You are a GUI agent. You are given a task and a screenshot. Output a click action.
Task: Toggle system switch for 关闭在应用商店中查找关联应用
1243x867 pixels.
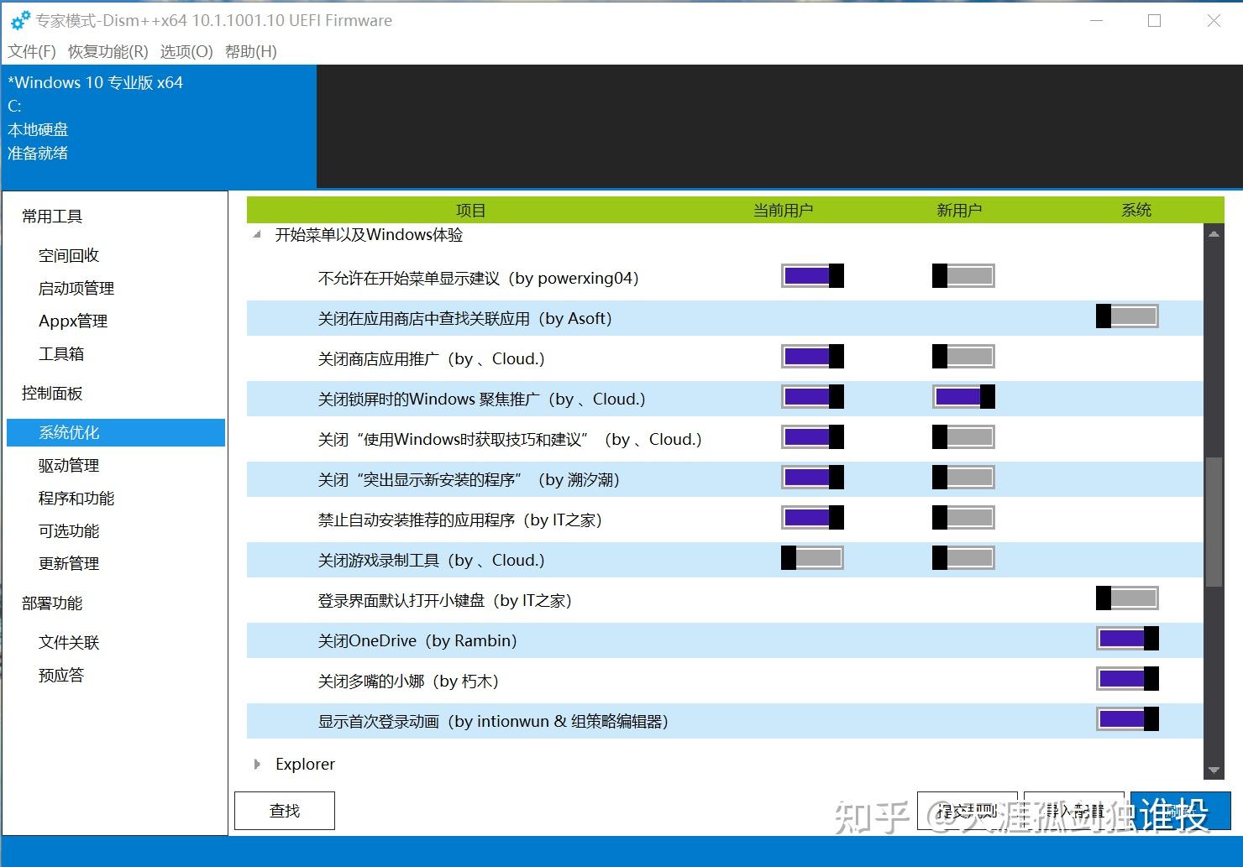click(x=1127, y=316)
